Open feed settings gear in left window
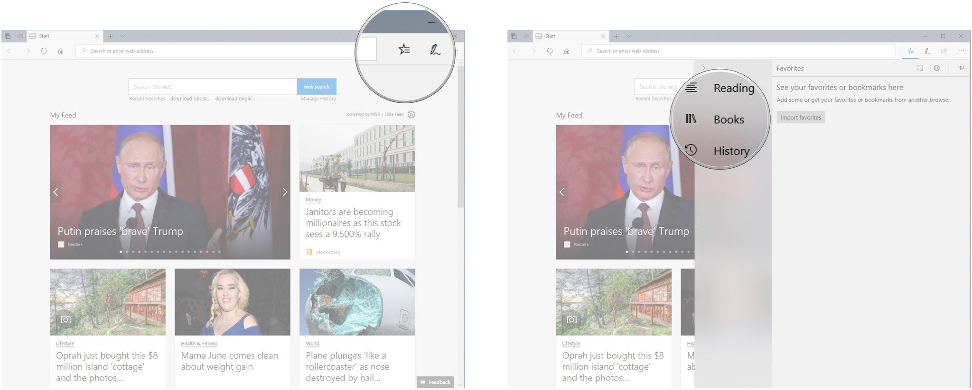 click(411, 115)
